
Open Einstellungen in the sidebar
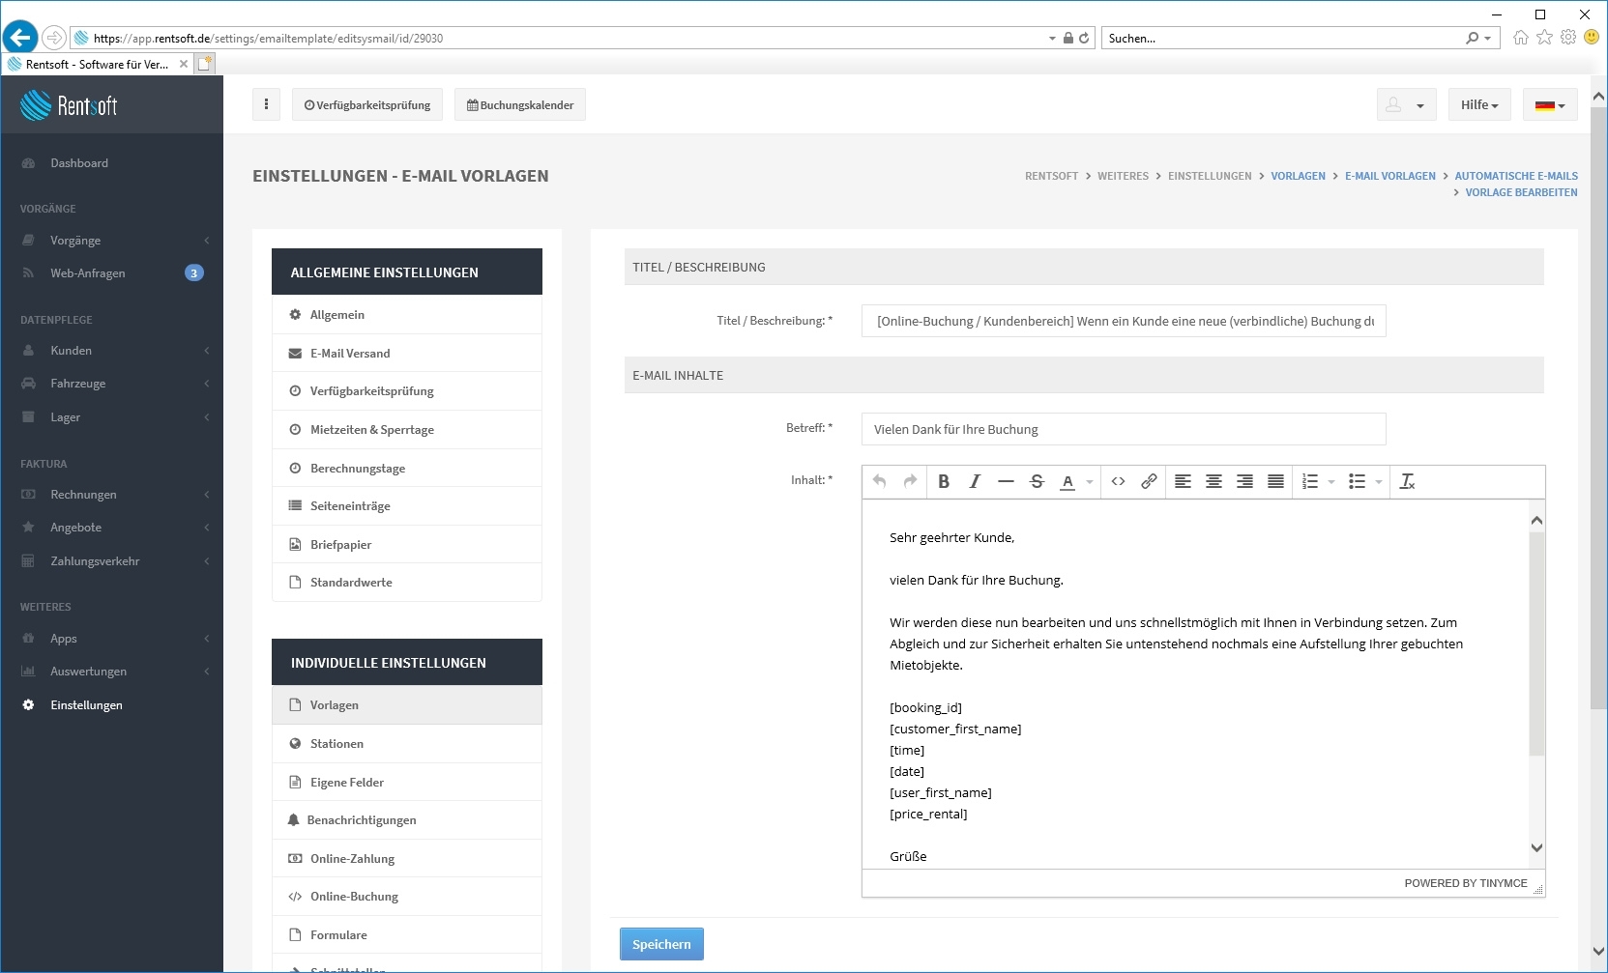tap(111, 705)
